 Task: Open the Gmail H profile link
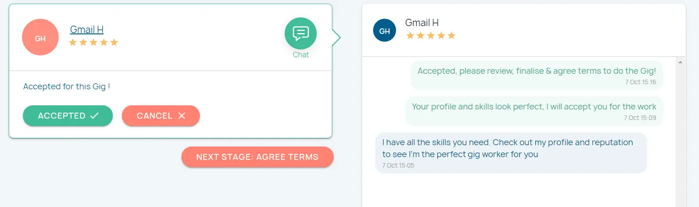click(87, 29)
